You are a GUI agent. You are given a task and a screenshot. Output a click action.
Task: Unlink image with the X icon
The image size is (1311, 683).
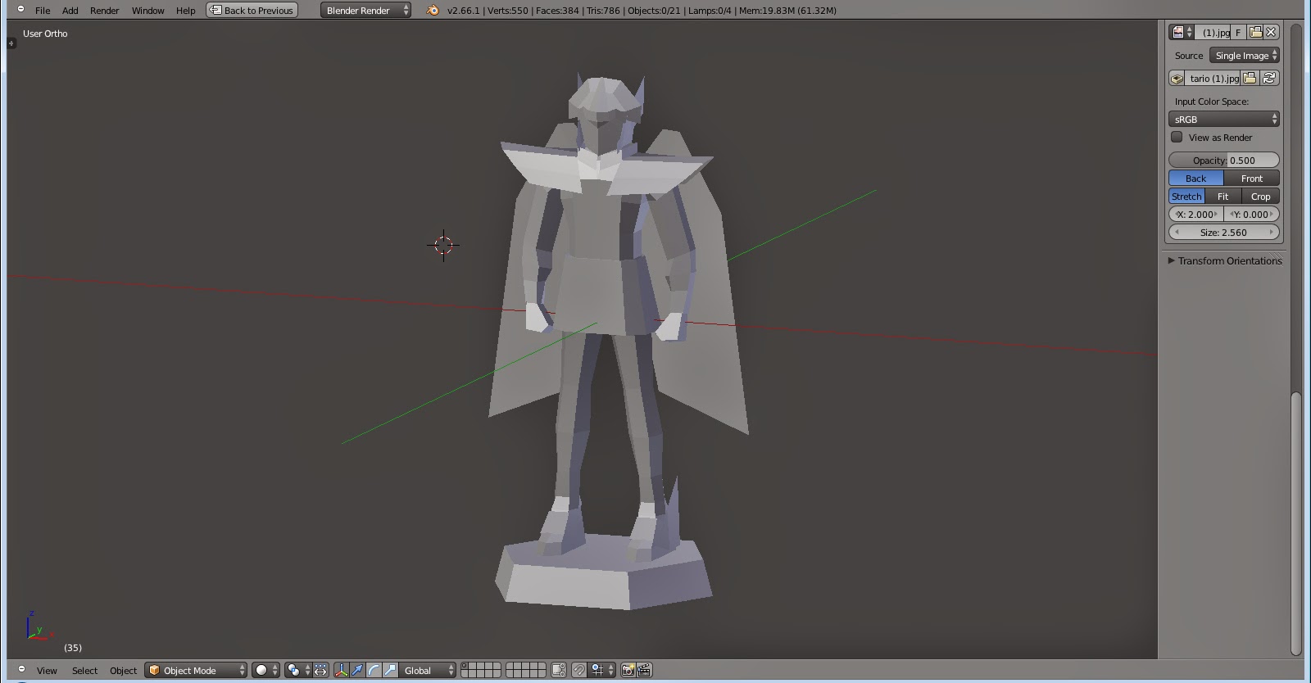[x=1271, y=32]
